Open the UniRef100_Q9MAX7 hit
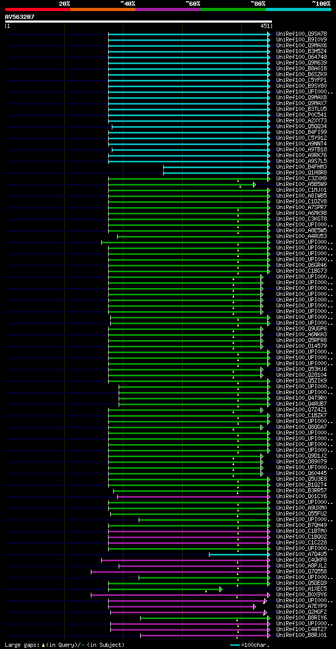The image size is (336, 649). (301, 104)
